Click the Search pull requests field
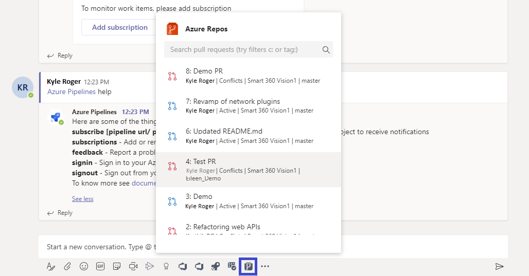The image size is (529, 276). click(241, 50)
